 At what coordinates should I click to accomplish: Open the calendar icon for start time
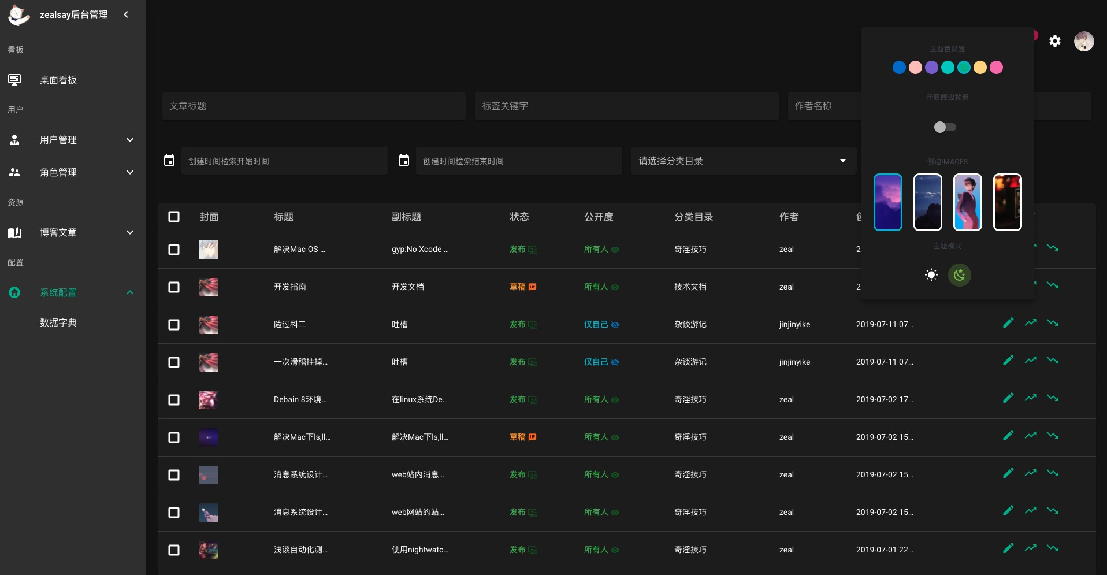(x=169, y=161)
